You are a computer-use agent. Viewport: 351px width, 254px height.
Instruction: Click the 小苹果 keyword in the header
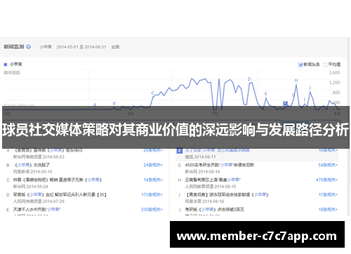tap(46, 47)
